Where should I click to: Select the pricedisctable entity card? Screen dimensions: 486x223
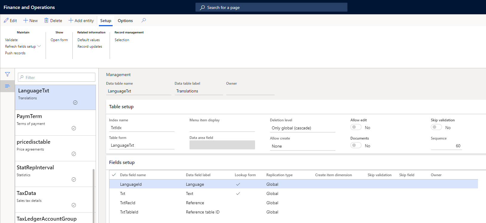click(x=55, y=148)
